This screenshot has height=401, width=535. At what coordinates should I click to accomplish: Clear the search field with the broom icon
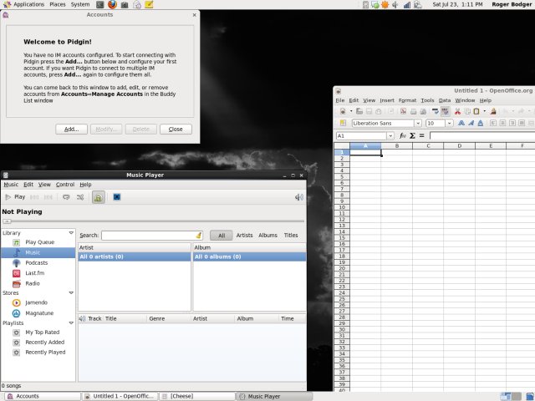click(199, 236)
